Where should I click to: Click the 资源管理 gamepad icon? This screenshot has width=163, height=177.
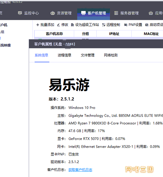(x=52, y=13)
